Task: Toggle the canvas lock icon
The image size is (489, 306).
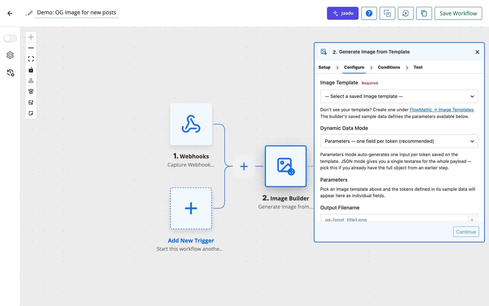Action: (x=31, y=70)
